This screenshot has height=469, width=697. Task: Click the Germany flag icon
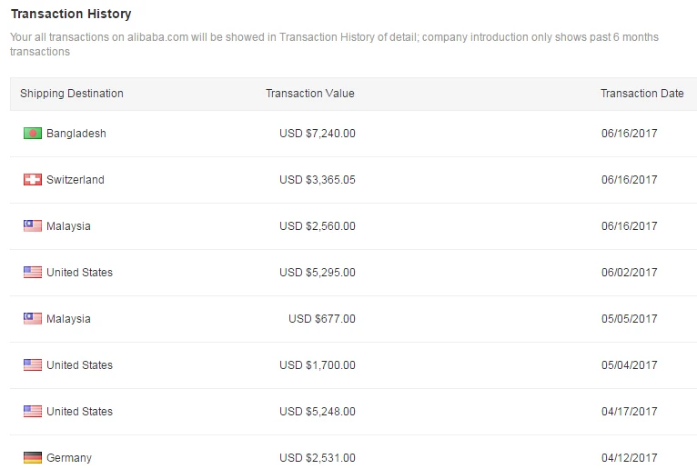click(33, 458)
